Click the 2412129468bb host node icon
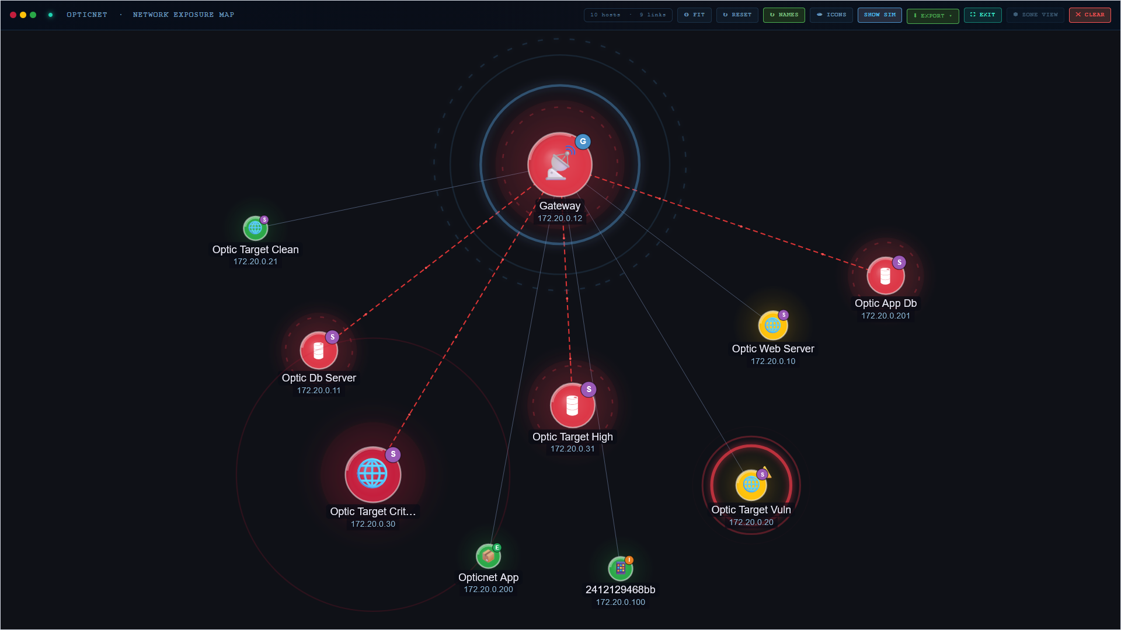Screen dimensions: 1121x630 pyautogui.click(x=620, y=568)
